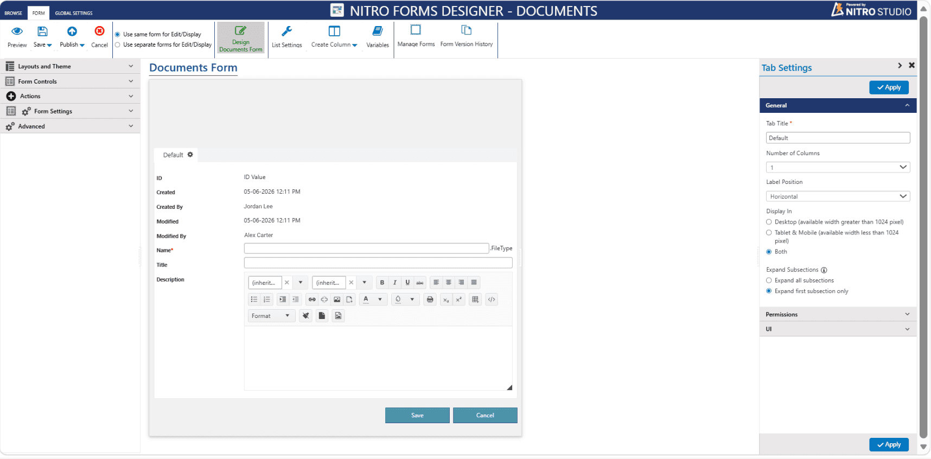Select Tablet & Mobile display option
This screenshot has height=459, width=931.
(769, 233)
